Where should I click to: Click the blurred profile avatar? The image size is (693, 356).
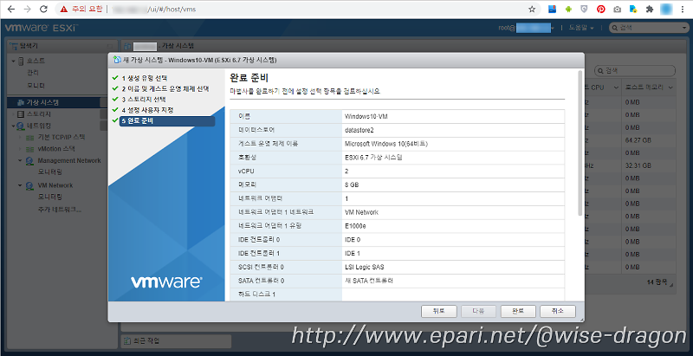(x=666, y=9)
